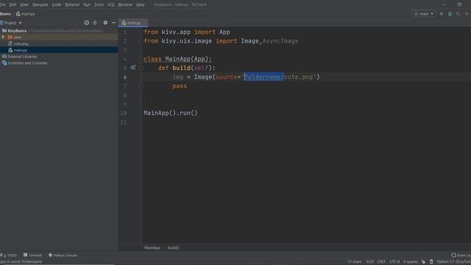
Task: Open the Refactor menu
Action: click(x=72, y=4)
